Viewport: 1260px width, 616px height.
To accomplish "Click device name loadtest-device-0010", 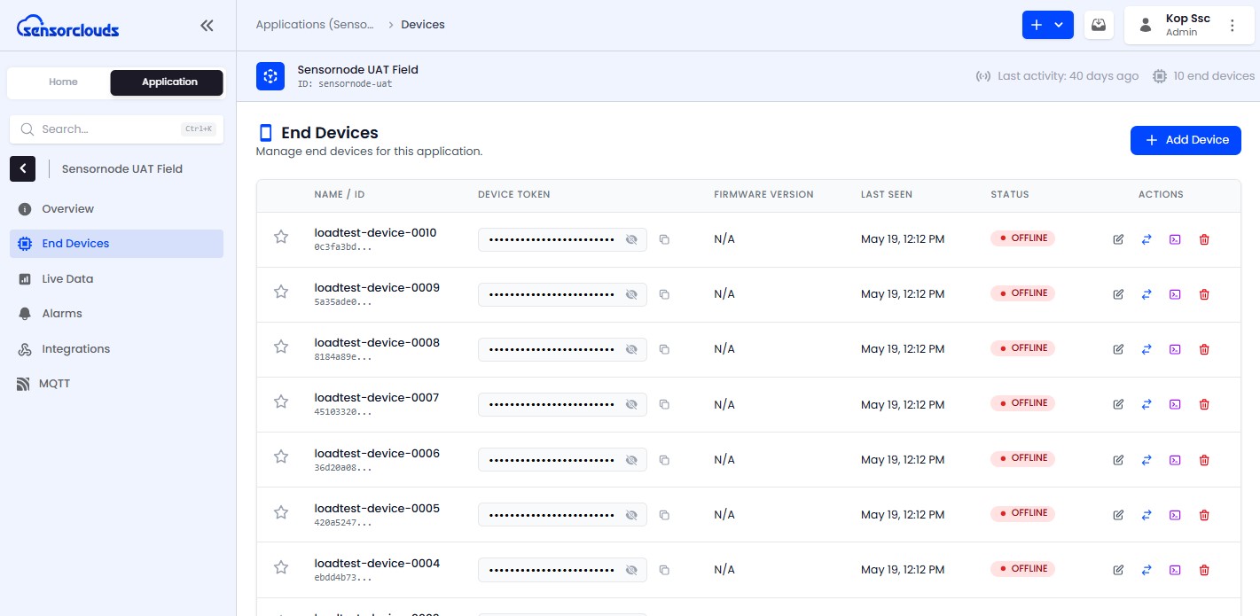I will point(375,233).
